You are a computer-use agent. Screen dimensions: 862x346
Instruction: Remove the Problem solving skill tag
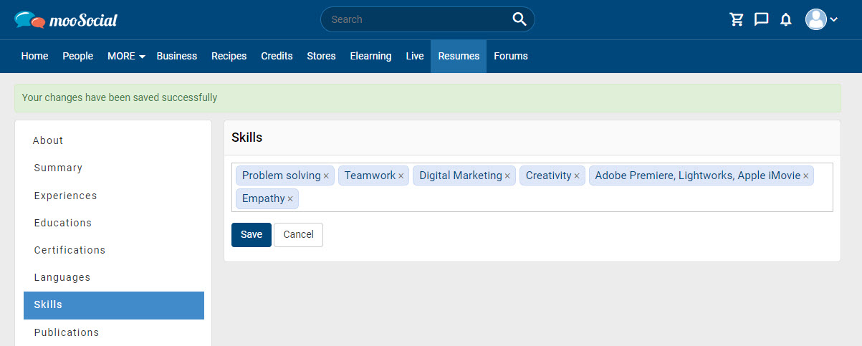(x=326, y=176)
